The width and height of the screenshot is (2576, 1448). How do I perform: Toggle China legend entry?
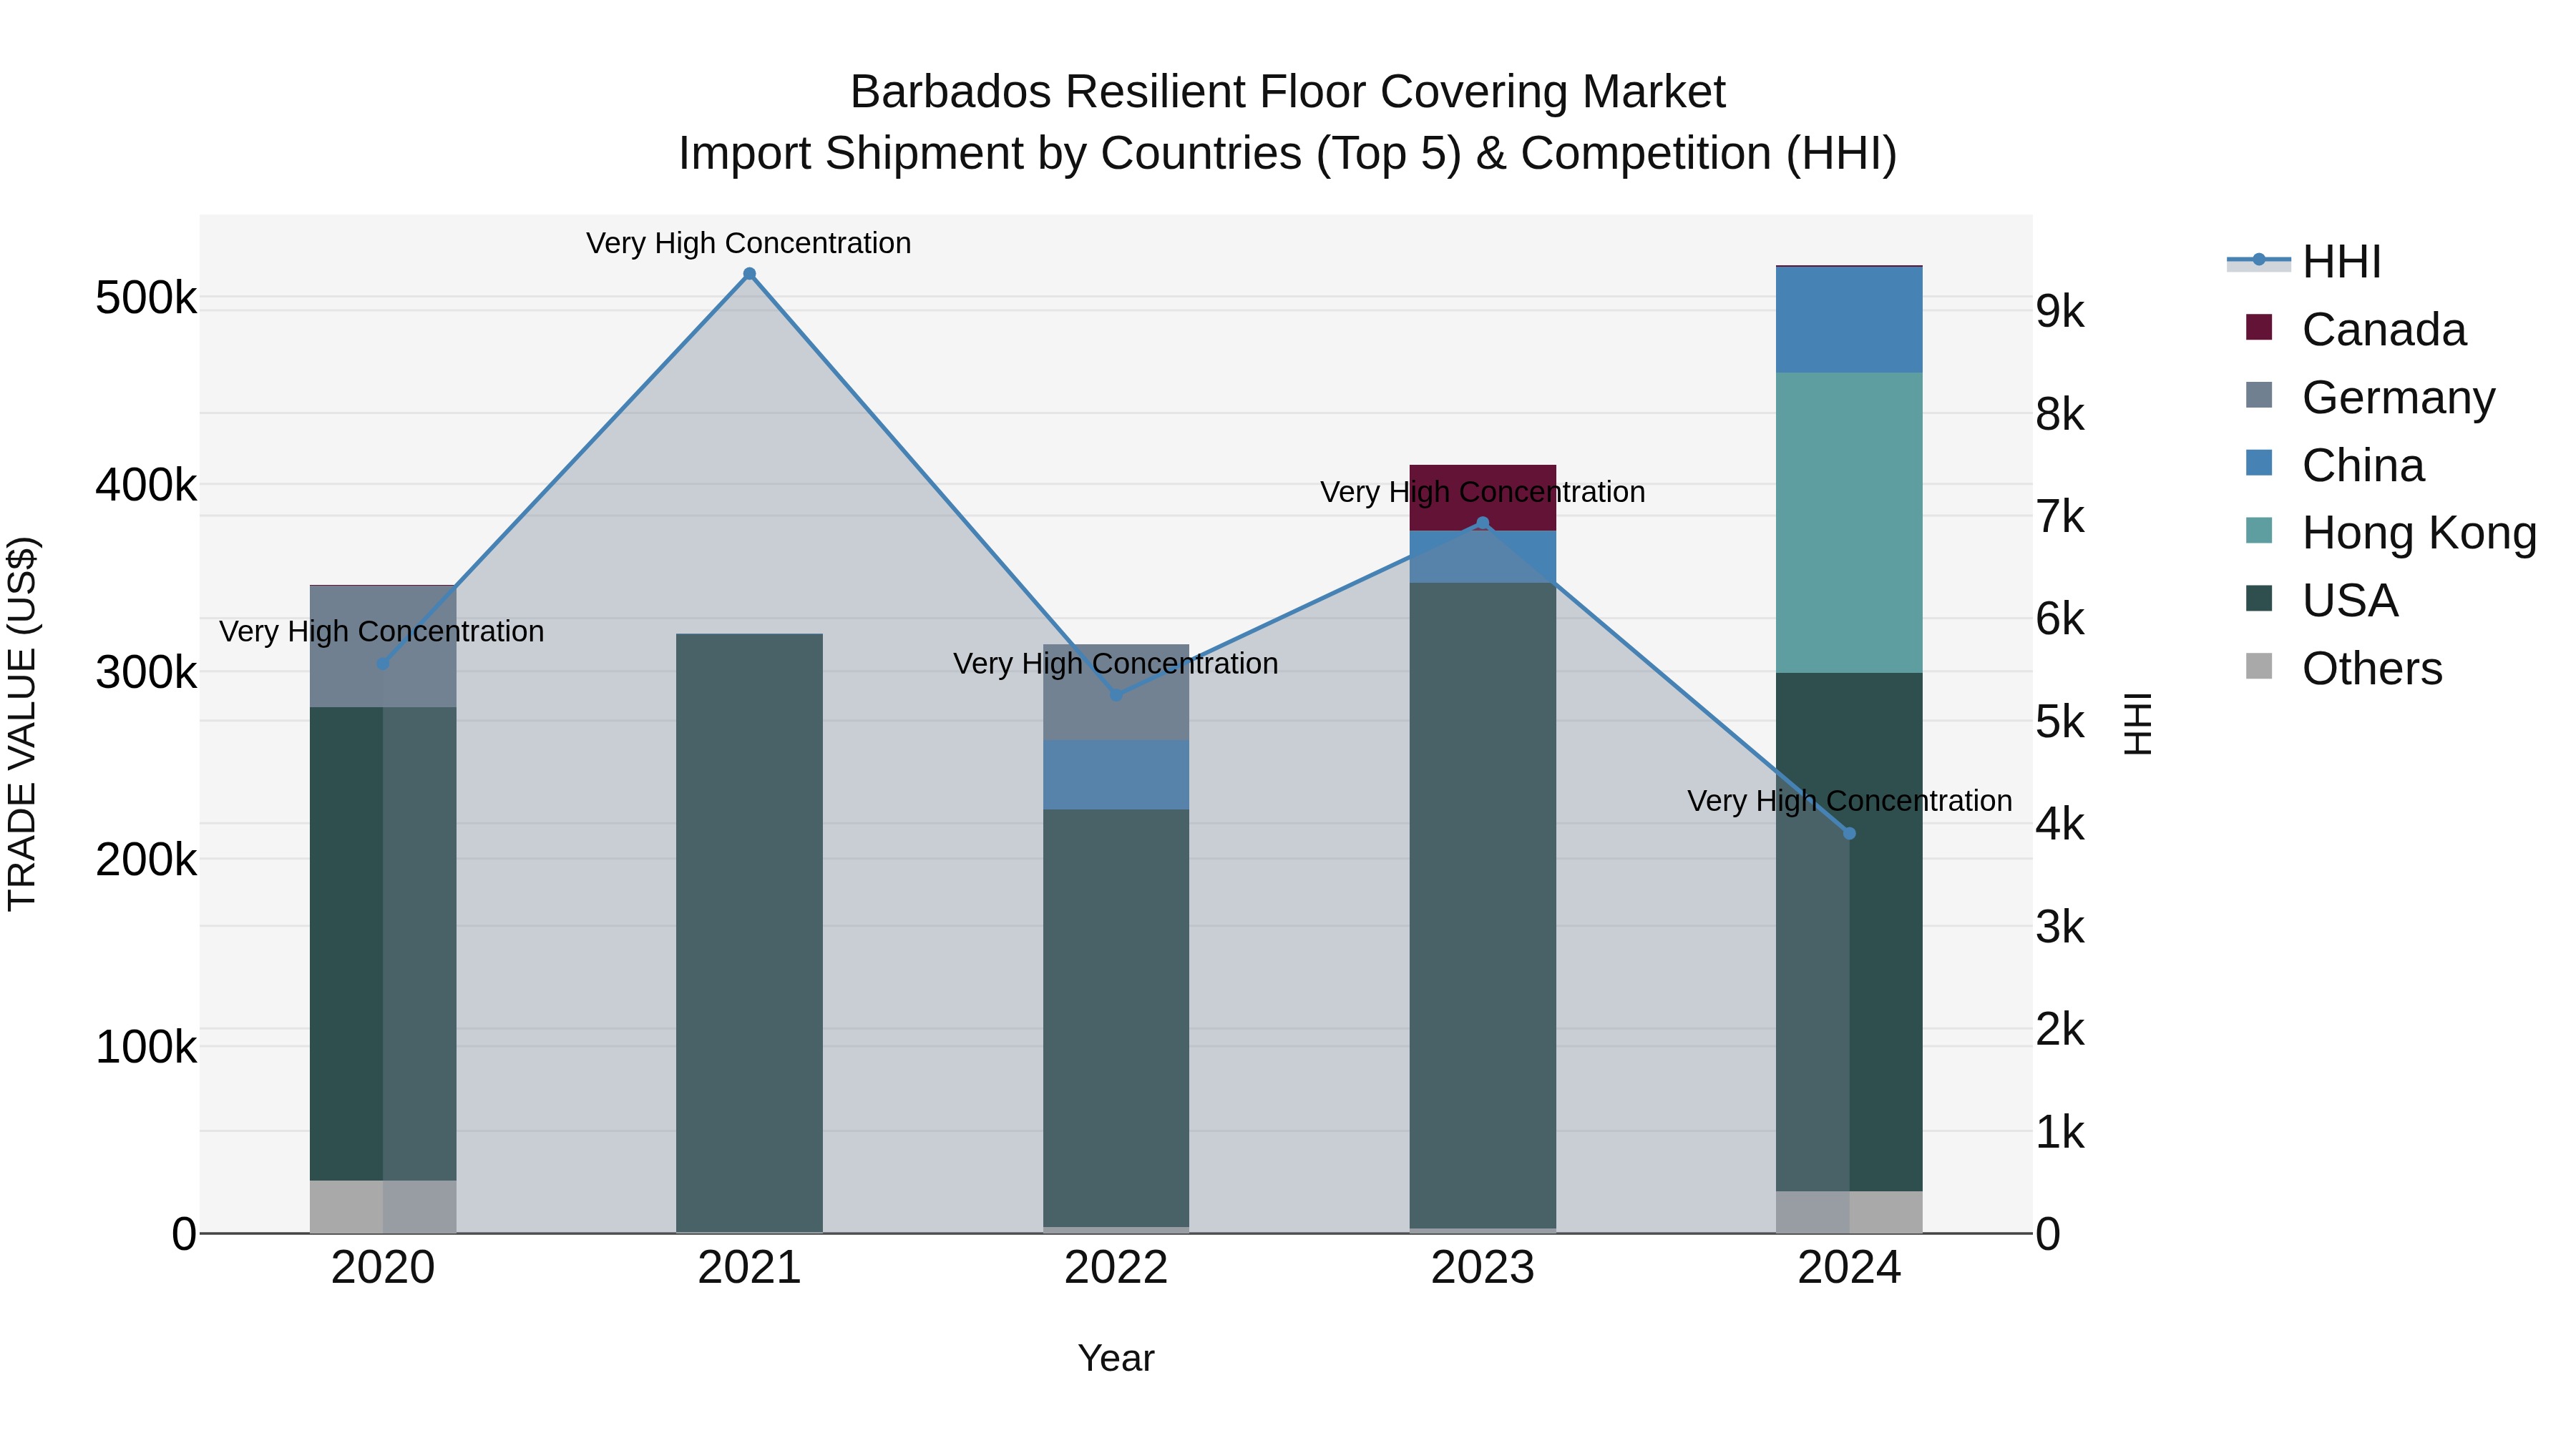point(2334,466)
